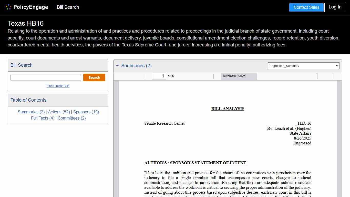
Task: Open the Bill Search navigation item
Action: pos(68,7)
